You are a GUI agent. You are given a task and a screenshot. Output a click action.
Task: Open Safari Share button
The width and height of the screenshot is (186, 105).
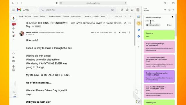(x=165, y=3)
